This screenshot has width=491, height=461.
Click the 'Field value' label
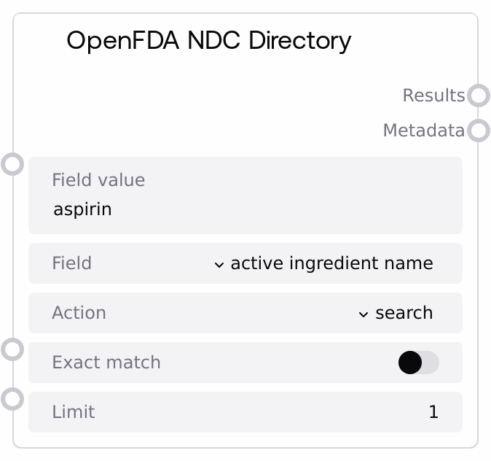coord(98,180)
